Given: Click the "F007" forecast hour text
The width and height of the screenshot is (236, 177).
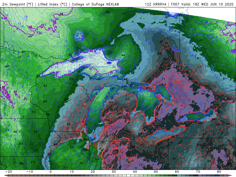Looking at the screenshot, I should pos(175,4).
